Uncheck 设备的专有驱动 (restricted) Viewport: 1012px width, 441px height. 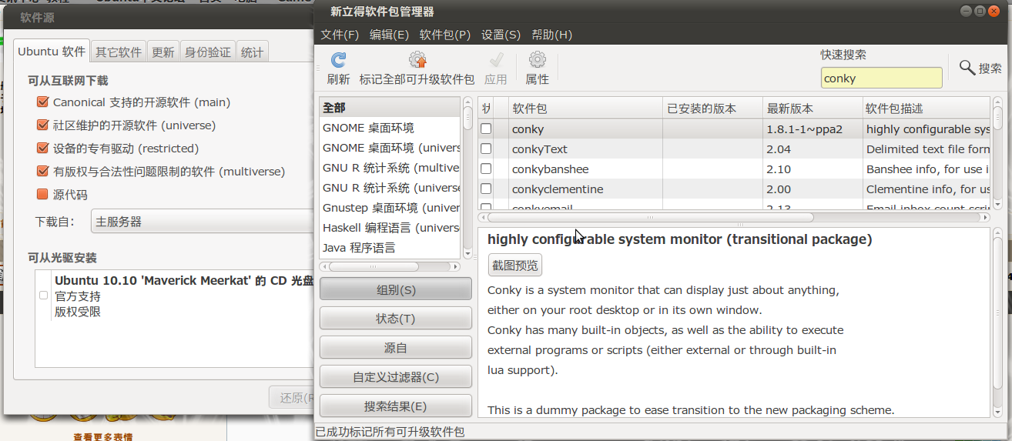[x=42, y=149]
